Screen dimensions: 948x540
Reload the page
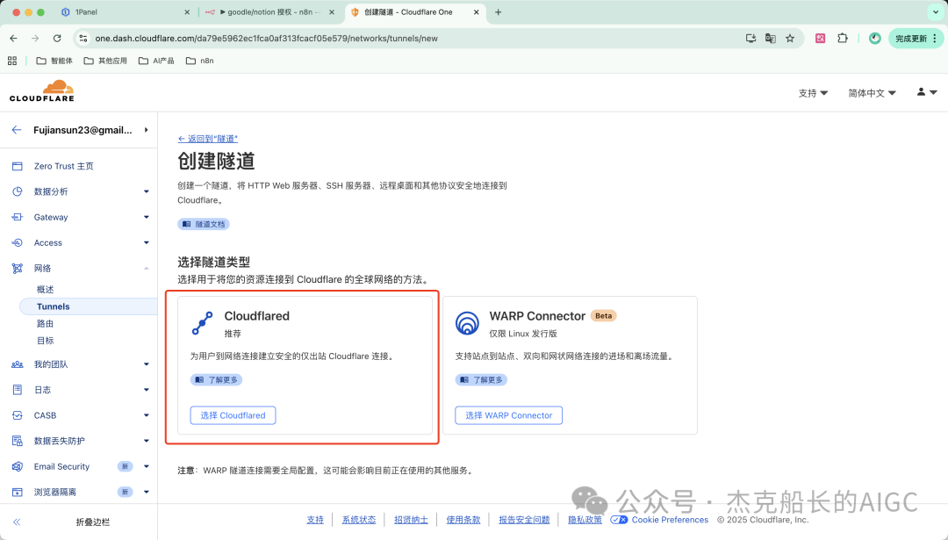57,38
